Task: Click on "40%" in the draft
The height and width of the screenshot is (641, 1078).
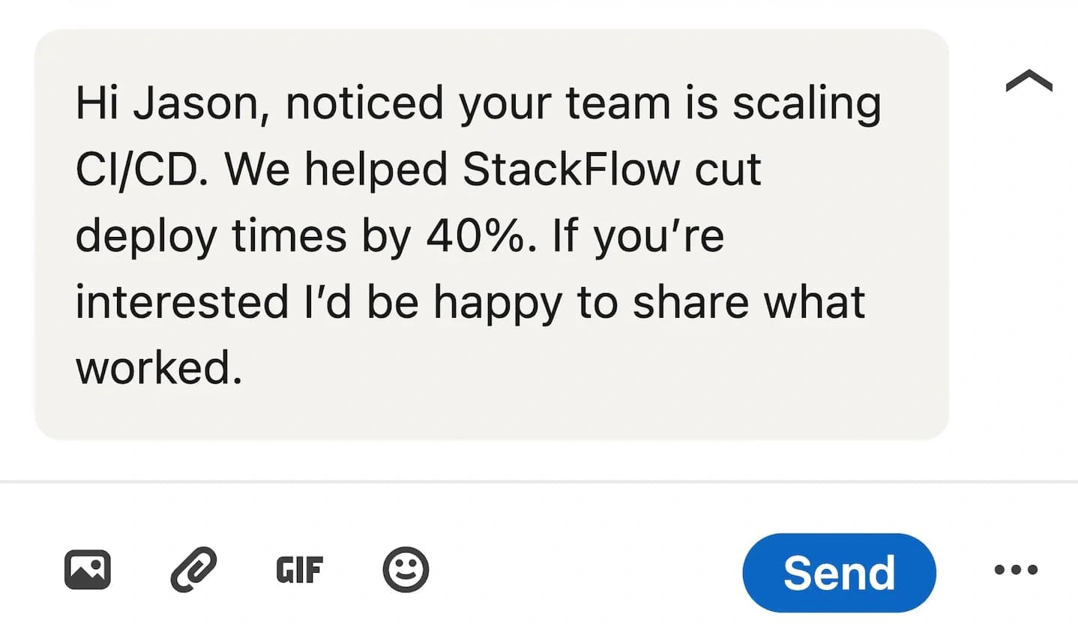Action: 474,236
